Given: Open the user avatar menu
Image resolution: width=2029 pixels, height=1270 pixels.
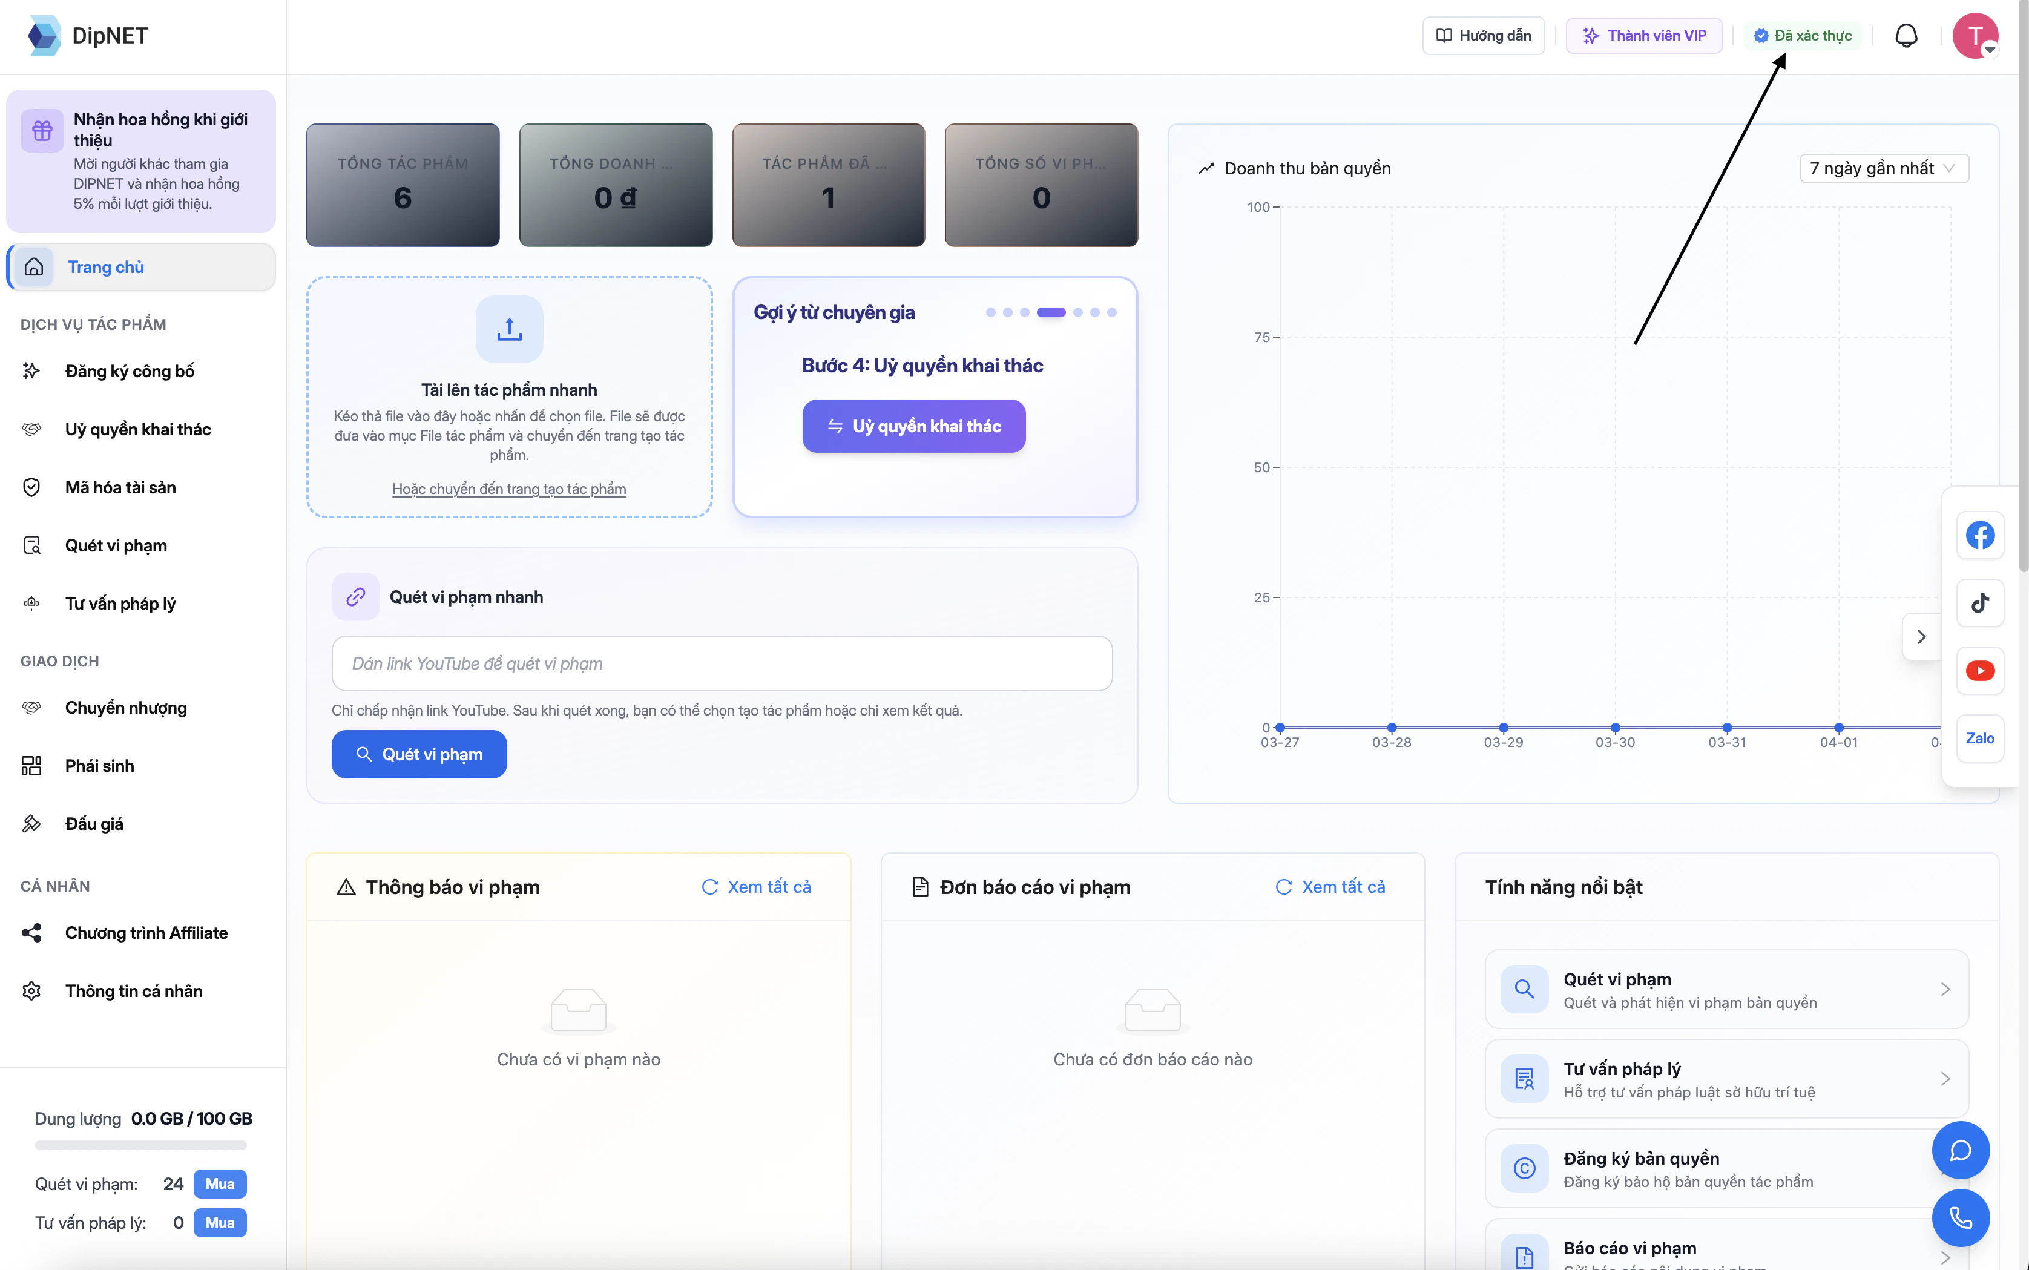Looking at the screenshot, I should coord(1975,35).
